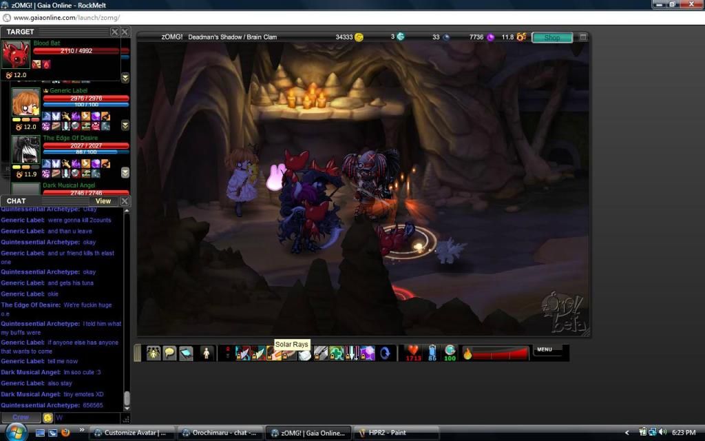Click Generic Label health bar 2976 / 2976
705x441 pixels.
click(x=86, y=98)
